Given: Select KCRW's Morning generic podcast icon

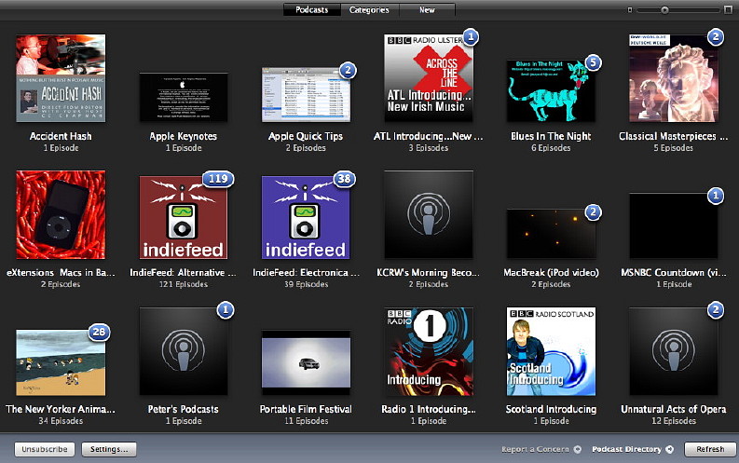Looking at the screenshot, I should (429, 215).
